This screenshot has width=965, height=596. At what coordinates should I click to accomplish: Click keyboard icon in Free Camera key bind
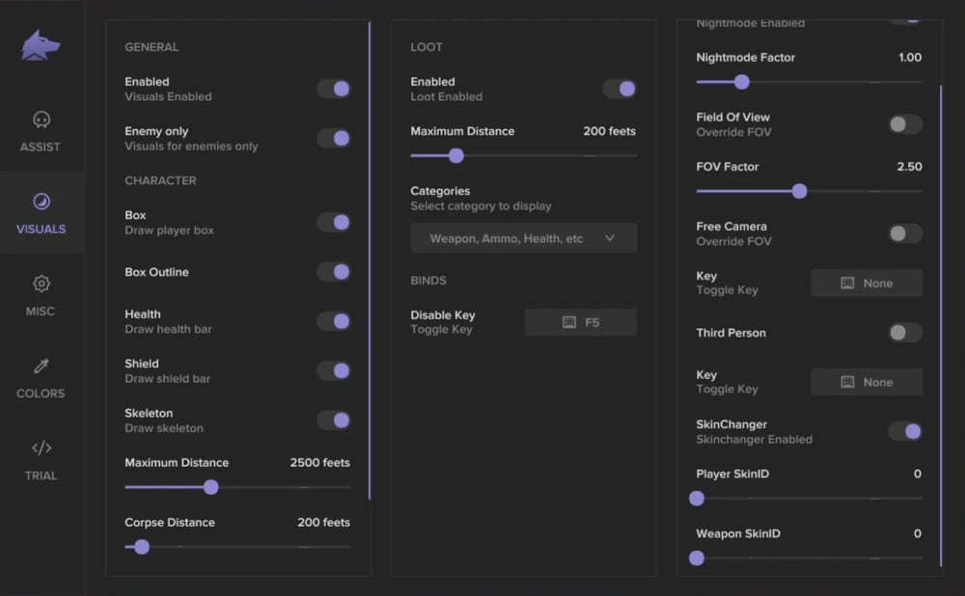847,283
